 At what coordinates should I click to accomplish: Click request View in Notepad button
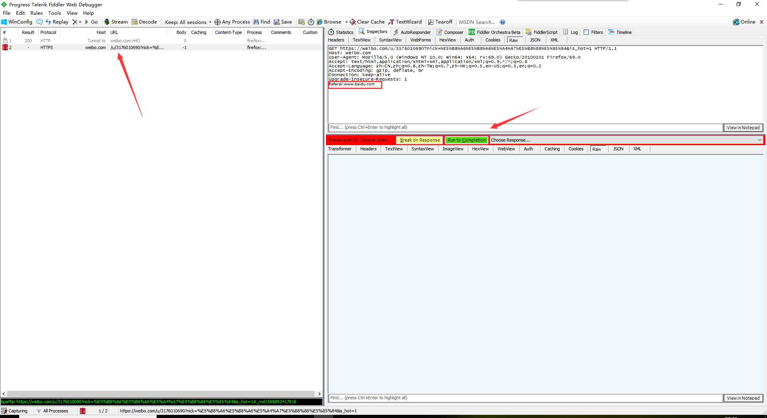coord(743,128)
